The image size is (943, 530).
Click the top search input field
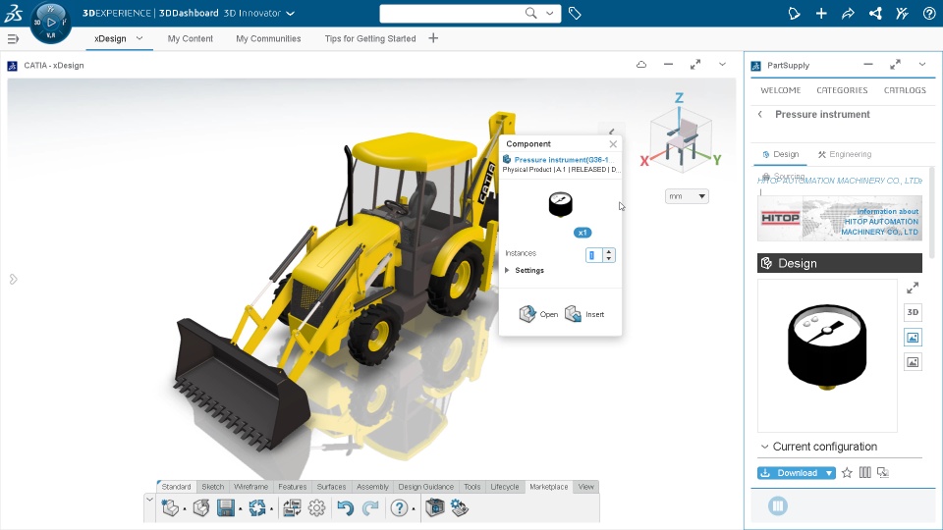coord(452,13)
